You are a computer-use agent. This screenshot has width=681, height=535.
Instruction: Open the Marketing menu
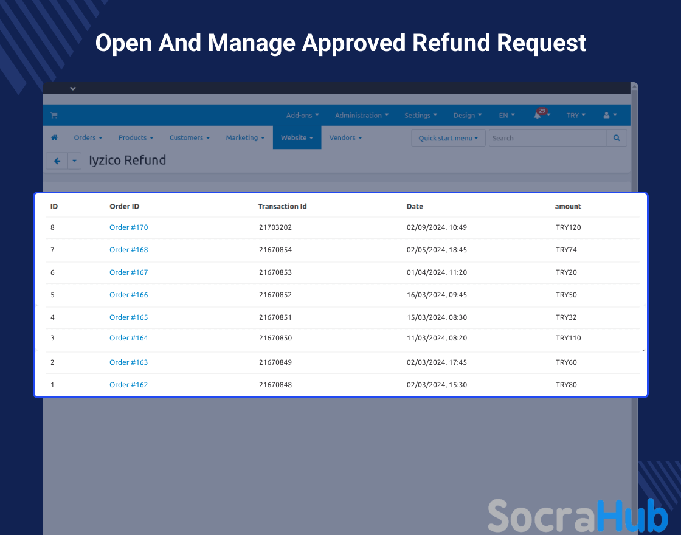[245, 137]
